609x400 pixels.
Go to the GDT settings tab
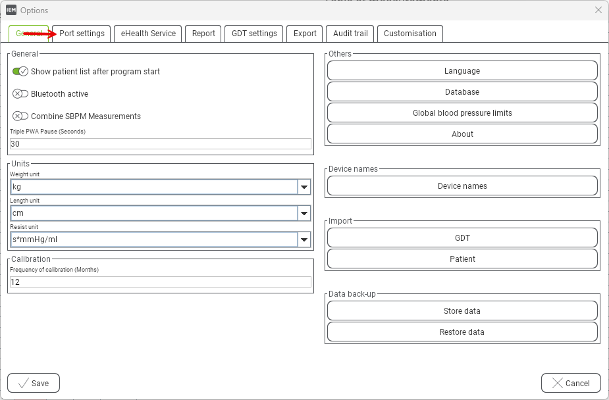[x=254, y=34]
